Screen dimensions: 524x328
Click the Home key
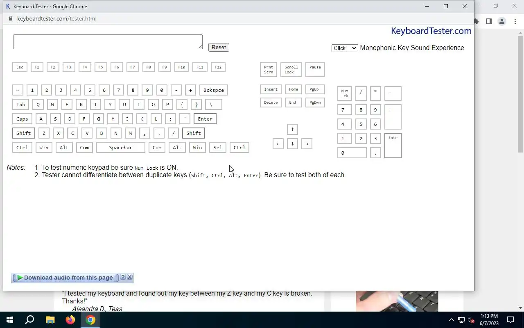(x=294, y=89)
